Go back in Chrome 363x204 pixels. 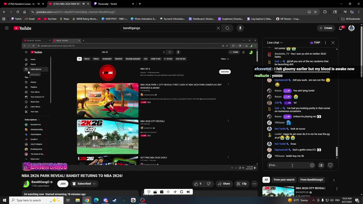tap(4, 12)
